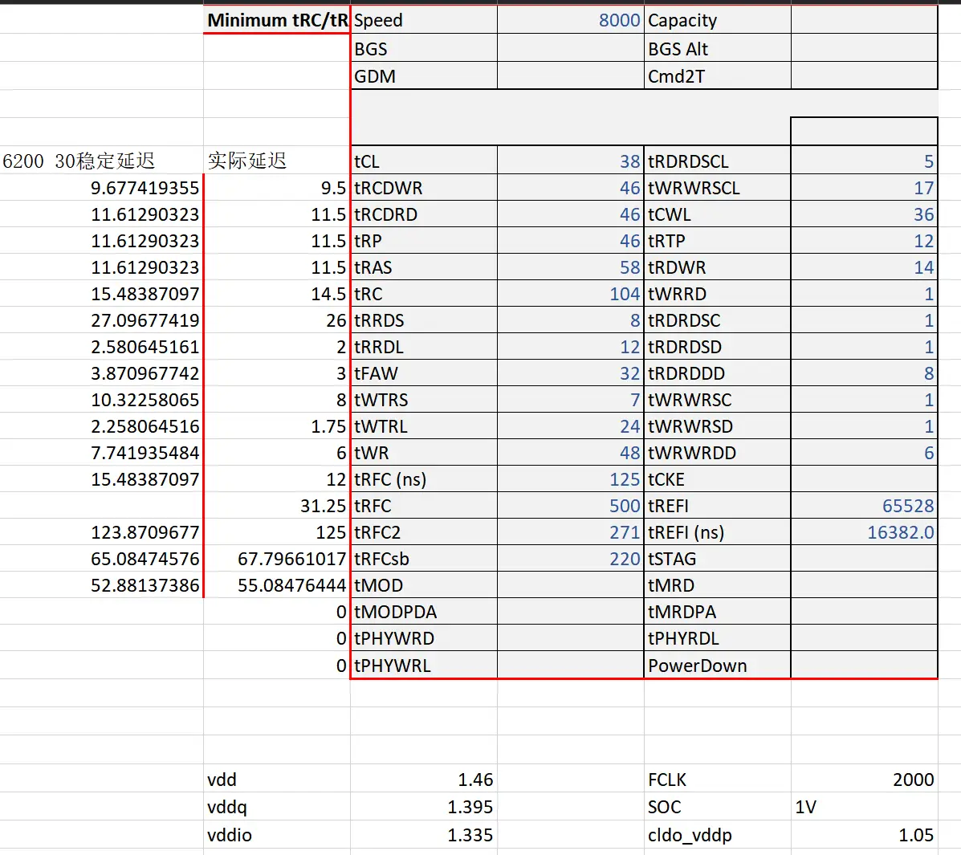
Task: Click the tWTRS value 7
Action: point(571,400)
